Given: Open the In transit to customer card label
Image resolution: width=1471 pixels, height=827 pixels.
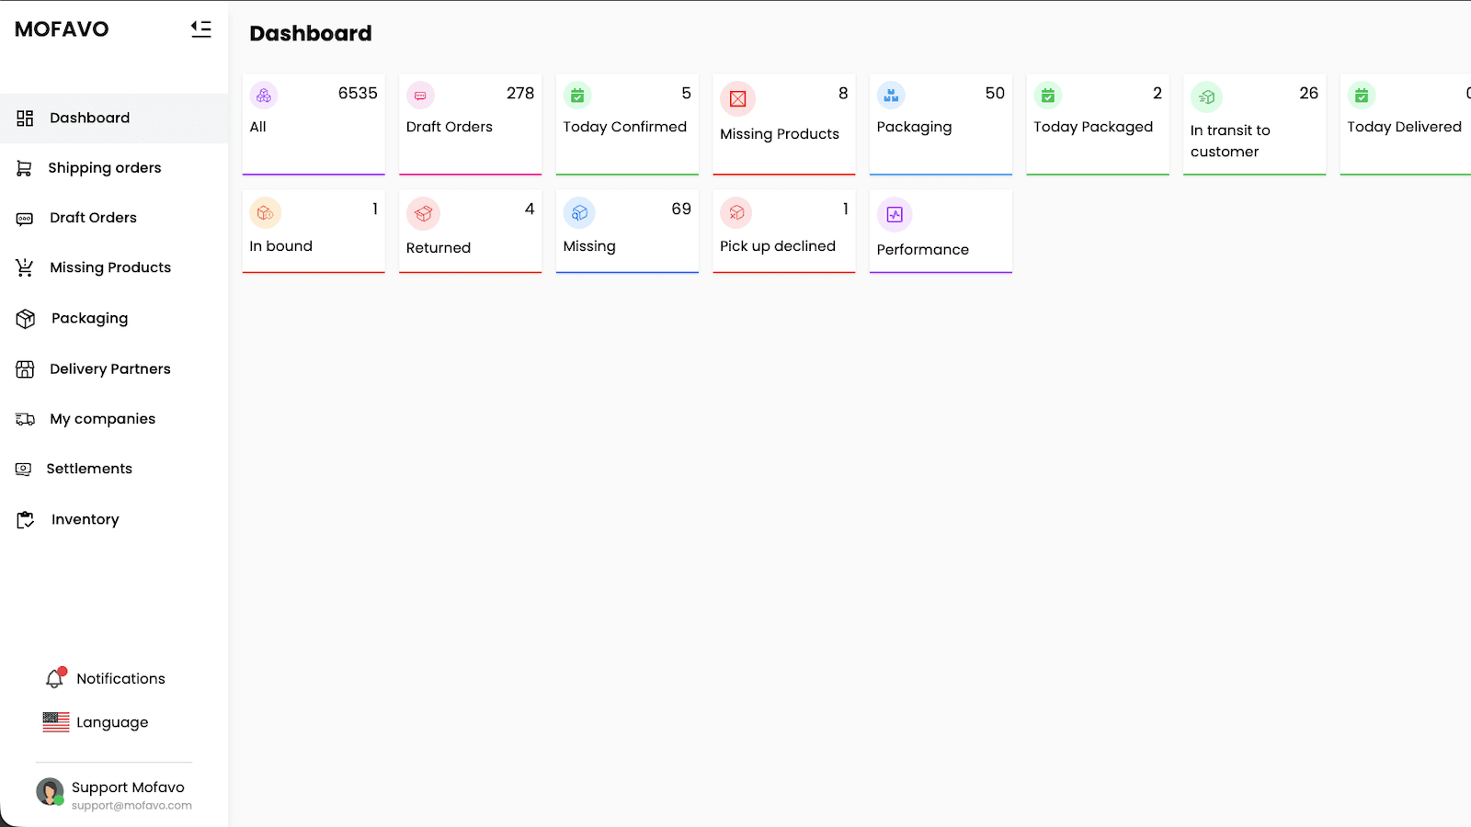Looking at the screenshot, I should 1230,141.
